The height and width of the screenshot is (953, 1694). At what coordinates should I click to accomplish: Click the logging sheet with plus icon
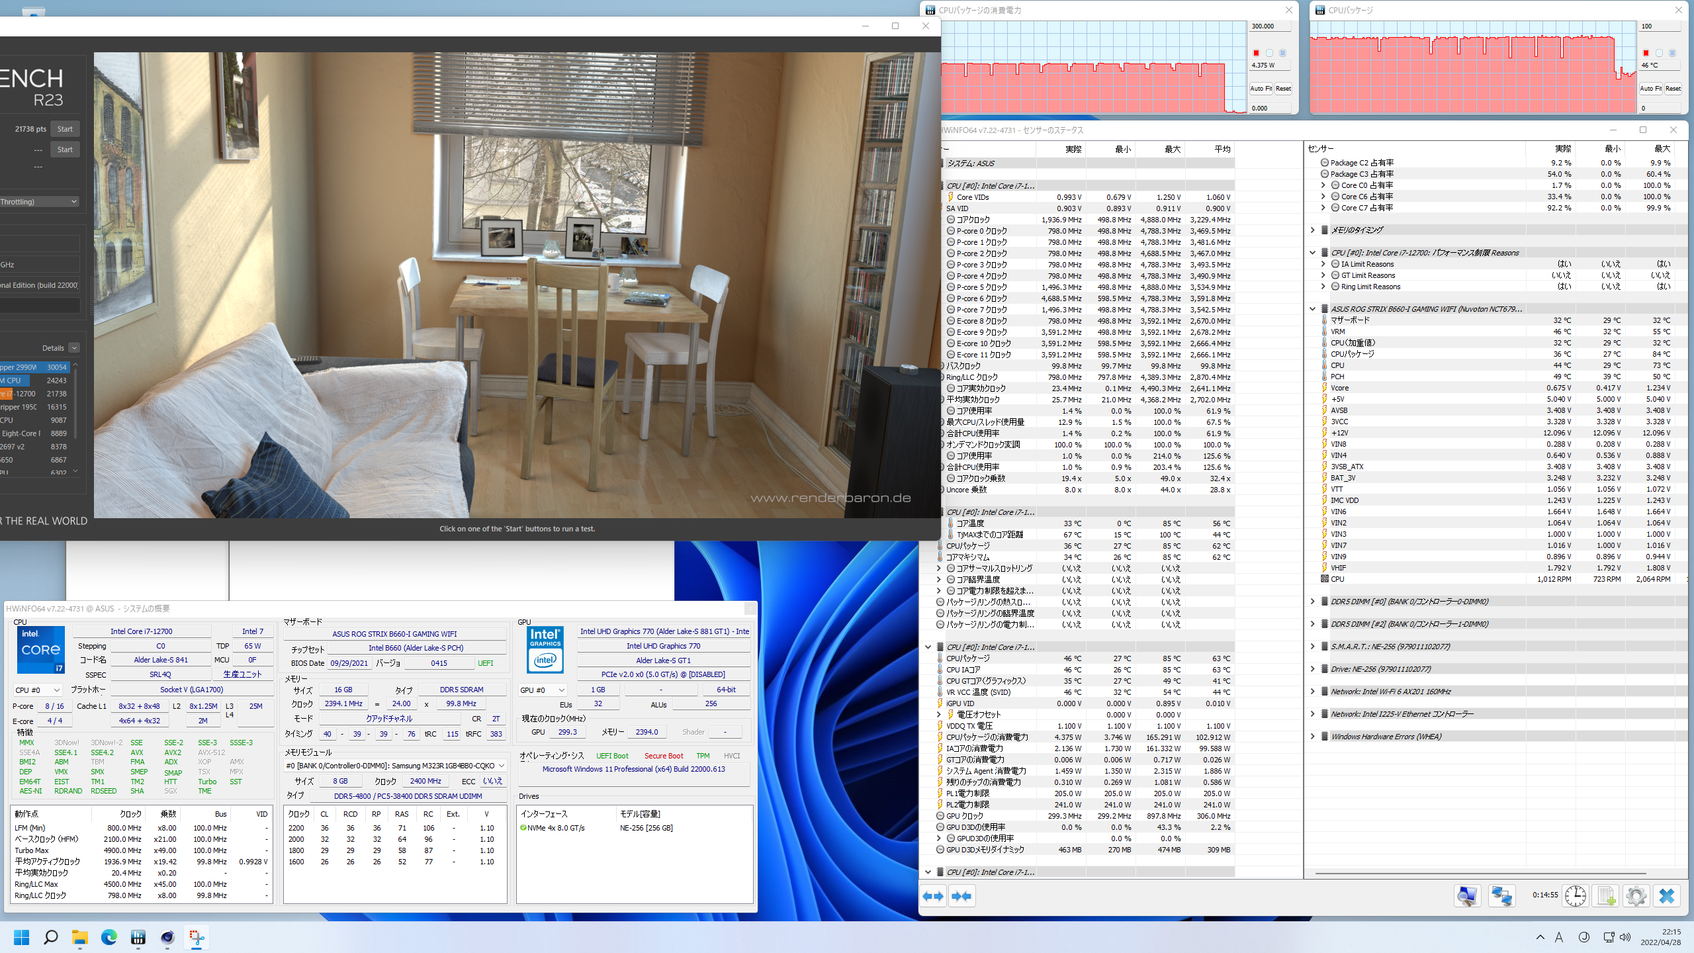1606,896
